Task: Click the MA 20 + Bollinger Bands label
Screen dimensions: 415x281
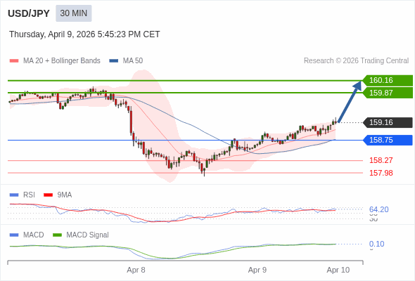Action: point(62,61)
